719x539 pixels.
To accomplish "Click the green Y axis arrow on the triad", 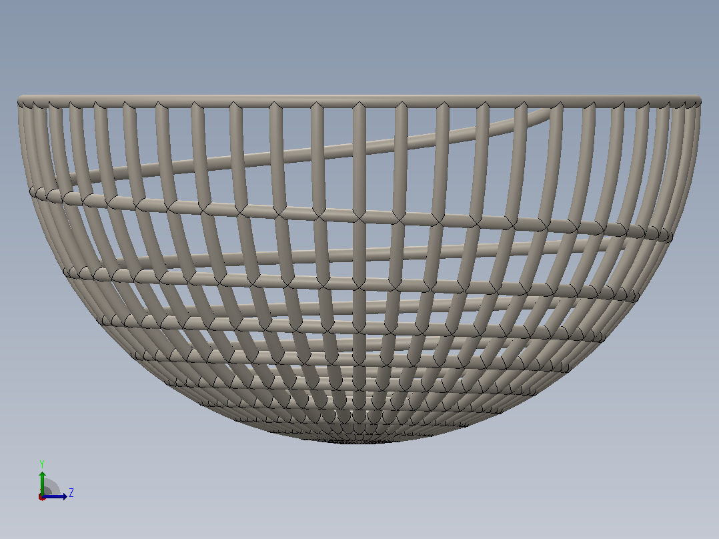I will tap(42, 482).
